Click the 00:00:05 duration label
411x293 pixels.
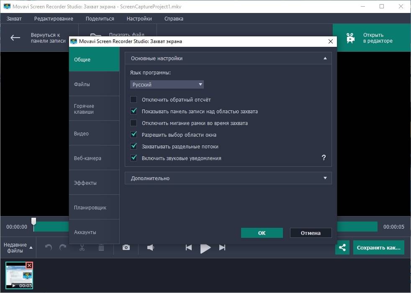(x=394, y=227)
